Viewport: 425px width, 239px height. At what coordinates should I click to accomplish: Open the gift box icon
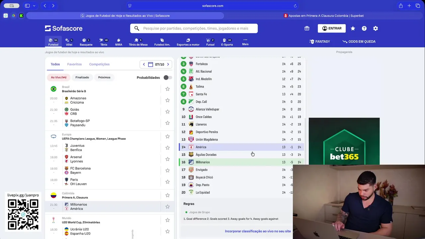[x=307, y=29]
